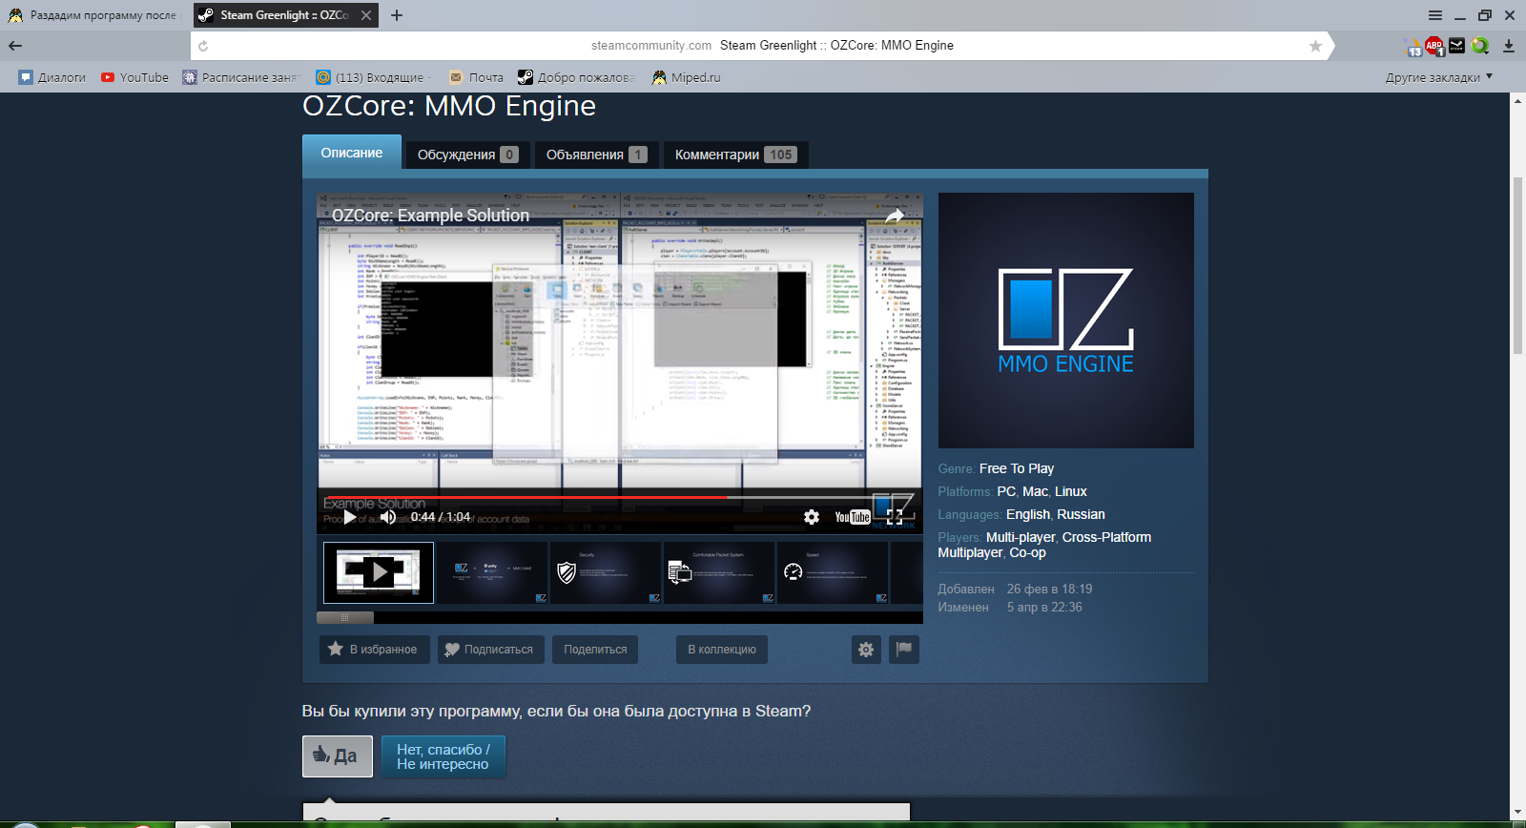This screenshot has width=1526, height=828.
Task: Click the scrollbar up arrow
Action: coord(1517,101)
